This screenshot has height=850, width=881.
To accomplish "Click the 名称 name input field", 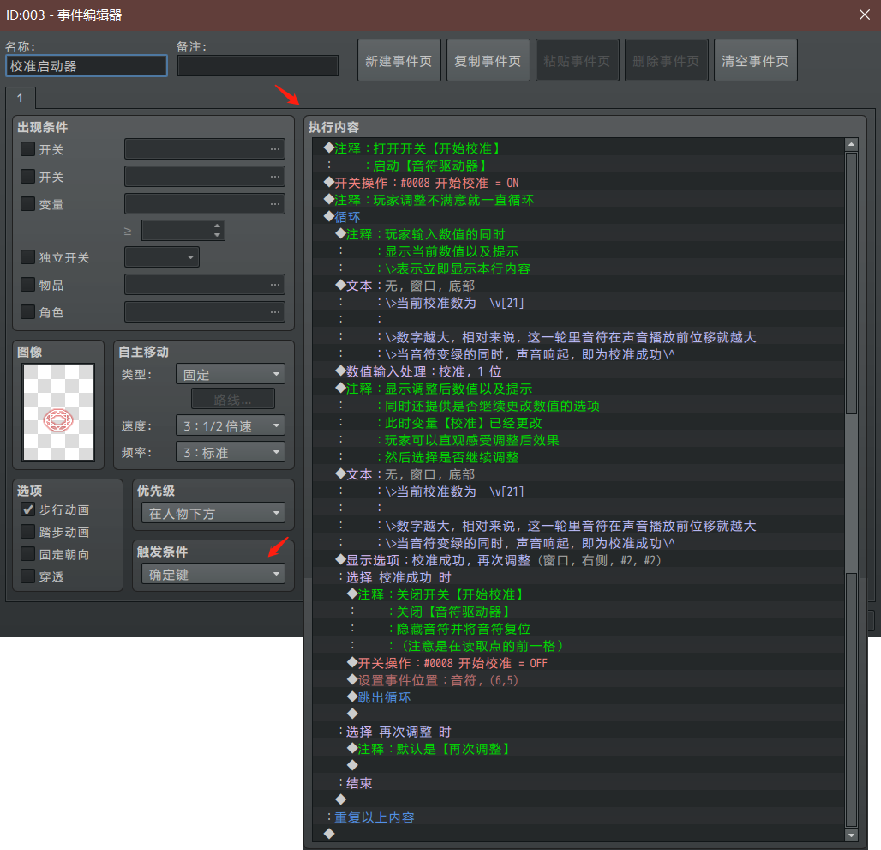I will pyautogui.click(x=87, y=66).
